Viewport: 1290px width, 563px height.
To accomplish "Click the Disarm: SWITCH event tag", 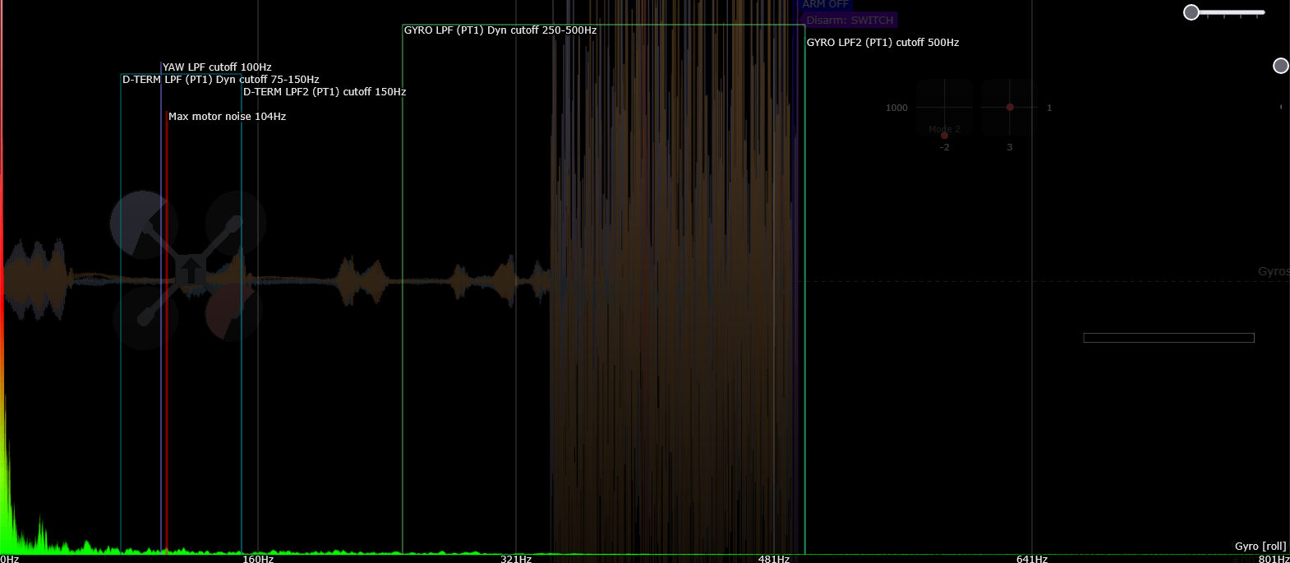I will coord(850,21).
